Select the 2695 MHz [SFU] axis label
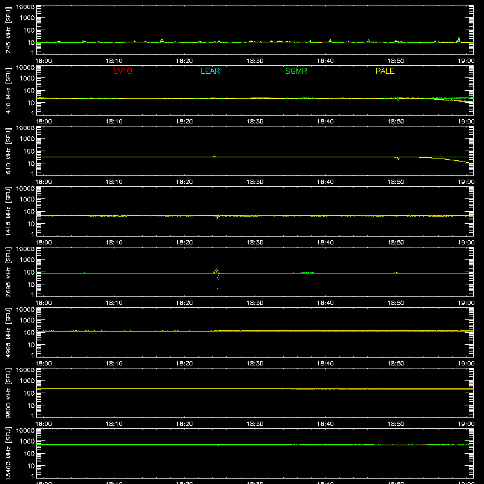This screenshot has height=484, width=484. (x=8, y=272)
